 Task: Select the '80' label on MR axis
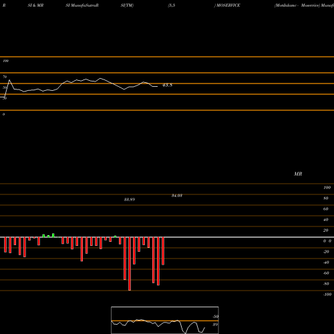point(326,198)
